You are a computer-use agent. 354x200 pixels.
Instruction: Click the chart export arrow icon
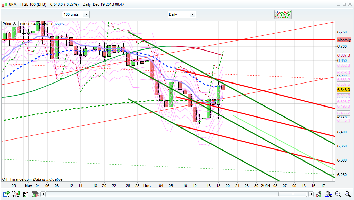tap(6, 194)
